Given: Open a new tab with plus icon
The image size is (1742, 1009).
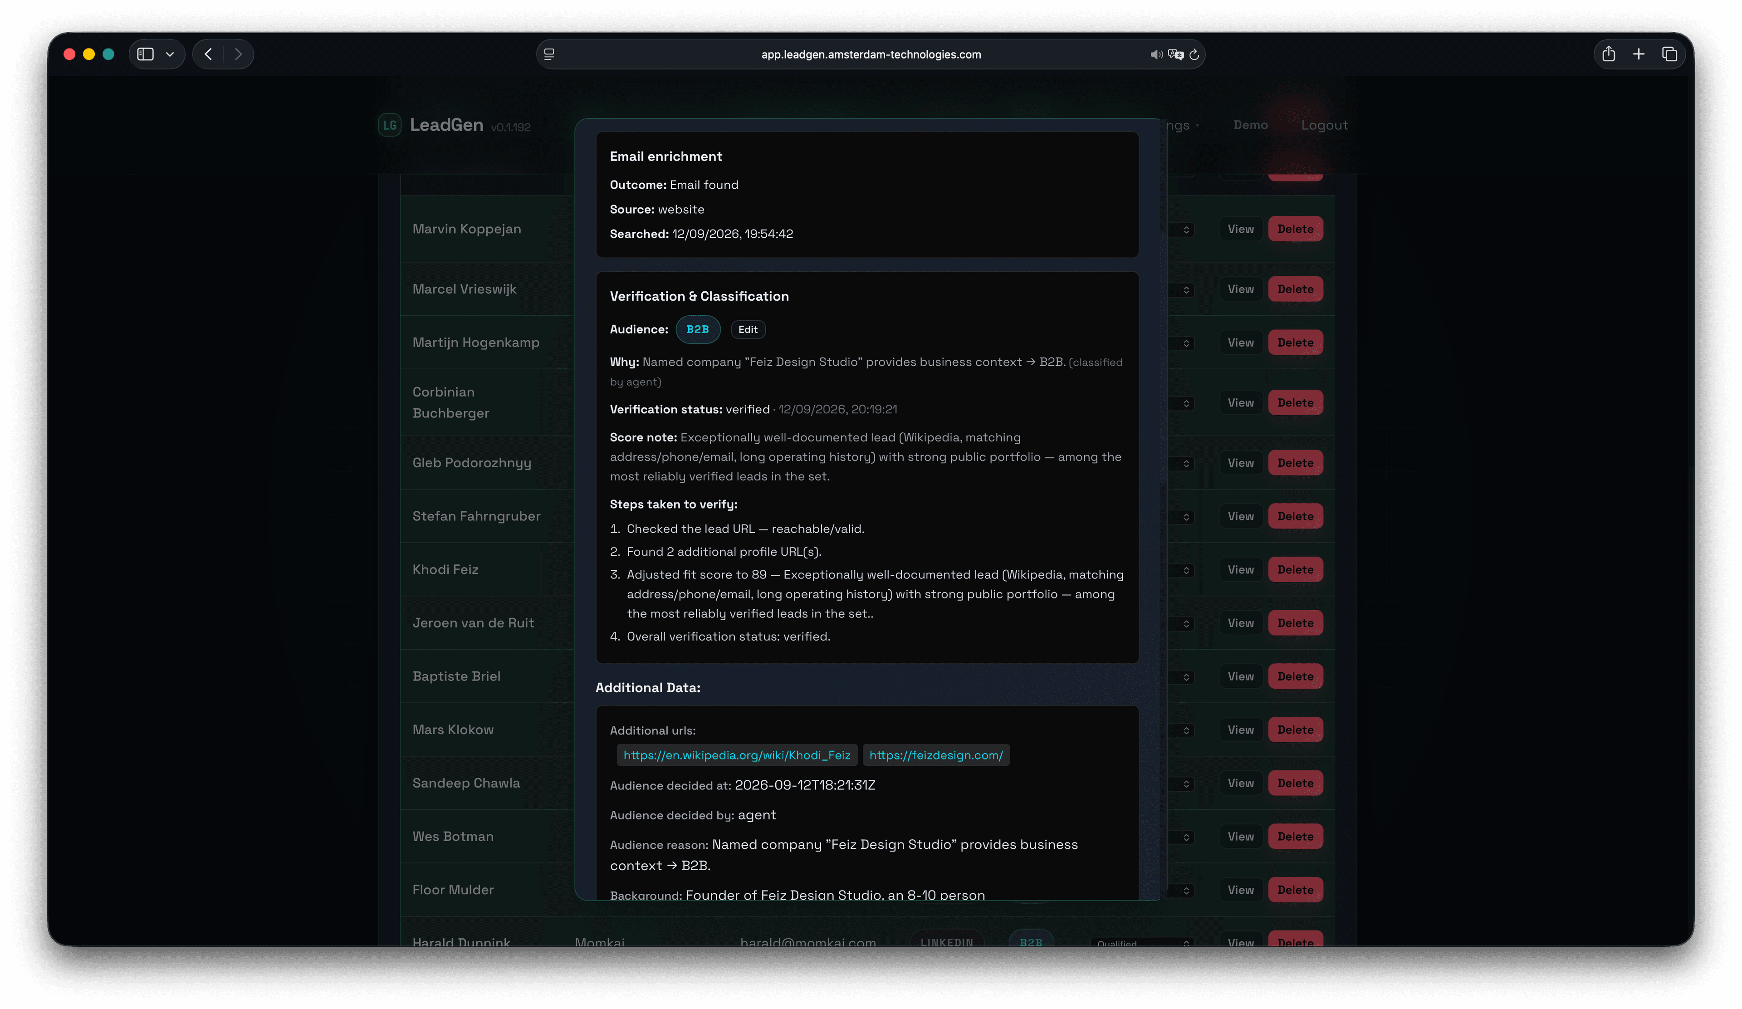Looking at the screenshot, I should pos(1639,54).
